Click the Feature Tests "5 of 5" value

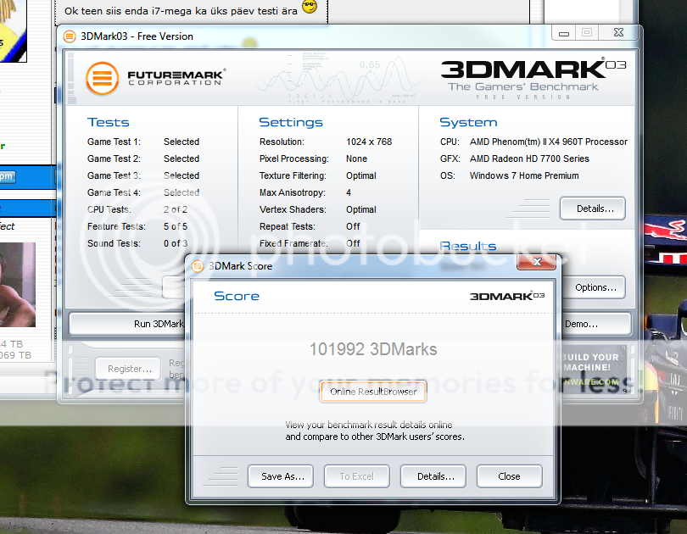point(176,226)
